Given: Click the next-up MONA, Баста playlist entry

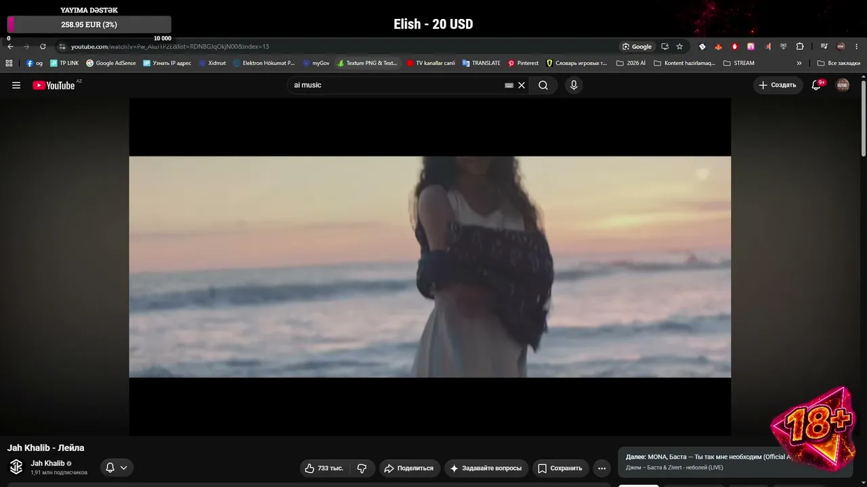Looking at the screenshot, I should tap(708, 462).
